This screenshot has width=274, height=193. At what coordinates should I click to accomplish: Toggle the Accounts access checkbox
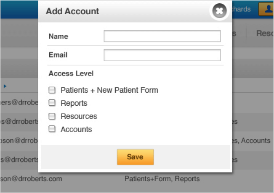pyautogui.click(x=52, y=129)
